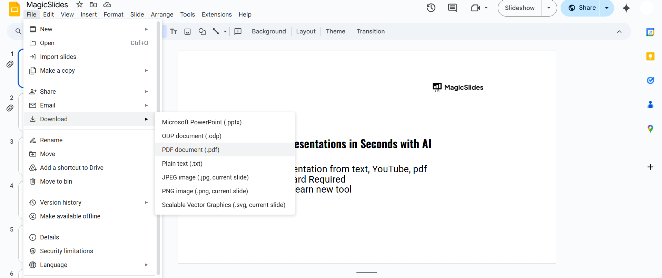Click link icon beside slide 2
The width and height of the screenshot is (662, 278).
pos(10,108)
